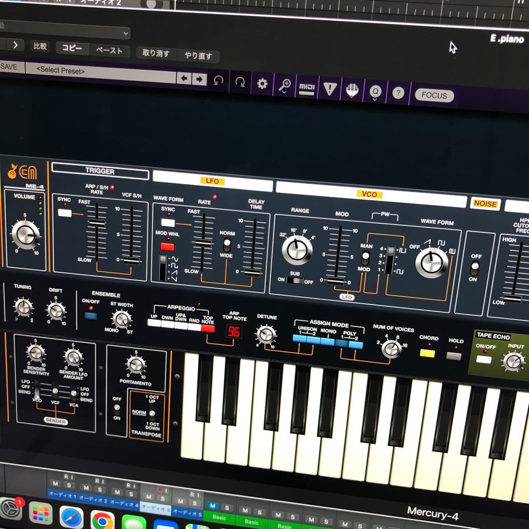
Task: Toggle the ENSEMBLE ON/OFF button
Action: click(x=91, y=316)
